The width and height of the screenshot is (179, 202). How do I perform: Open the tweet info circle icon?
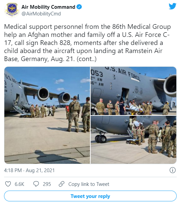(x=172, y=170)
